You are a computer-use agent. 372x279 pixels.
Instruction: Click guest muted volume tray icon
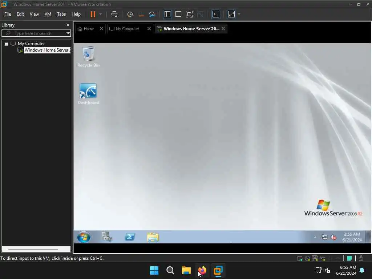pyautogui.click(x=333, y=237)
